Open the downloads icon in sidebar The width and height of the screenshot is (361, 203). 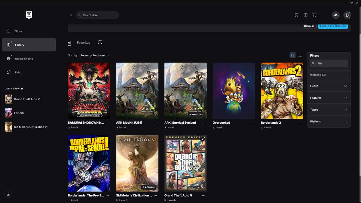click(x=8, y=194)
